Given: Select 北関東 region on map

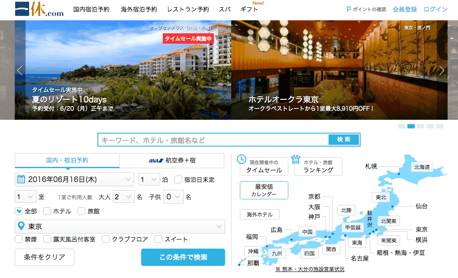Looking at the screenshot, I should (x=388, y=221).
